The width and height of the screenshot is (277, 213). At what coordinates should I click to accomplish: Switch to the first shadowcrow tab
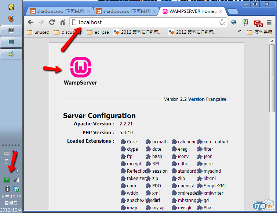pyautogui.click(x=60, y=11)
